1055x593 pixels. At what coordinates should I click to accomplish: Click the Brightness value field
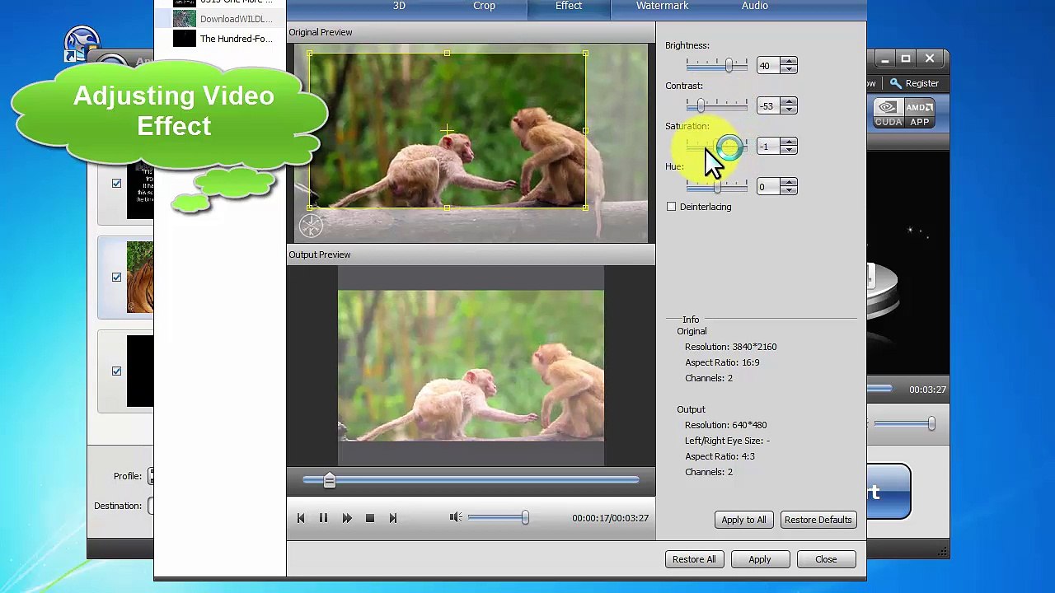click(768, 65)
